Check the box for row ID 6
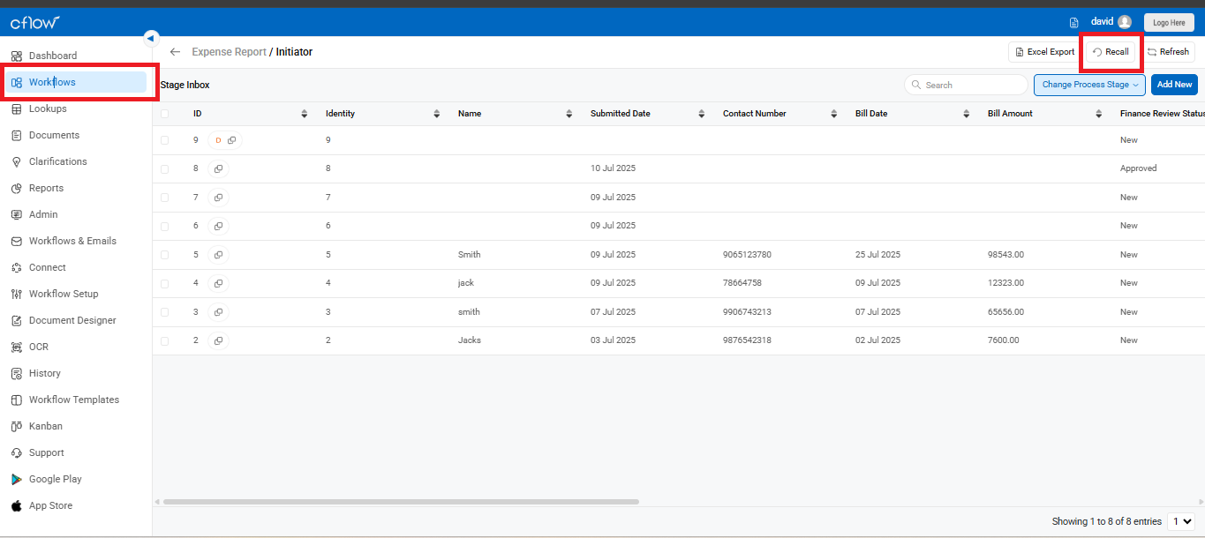1205x538 pixels. point(165,226)
